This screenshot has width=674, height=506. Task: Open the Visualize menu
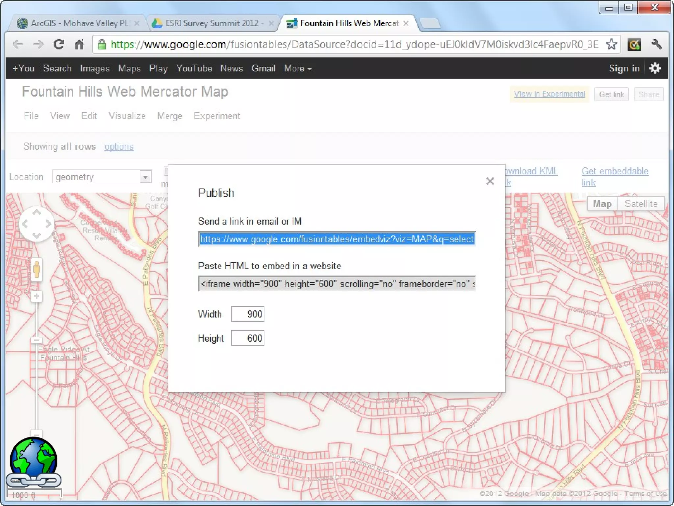pyautogui.click(x=127, y=116)
